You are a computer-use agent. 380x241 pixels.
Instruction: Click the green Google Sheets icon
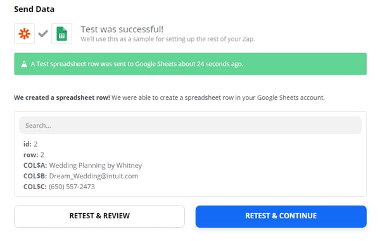point(62,34)
